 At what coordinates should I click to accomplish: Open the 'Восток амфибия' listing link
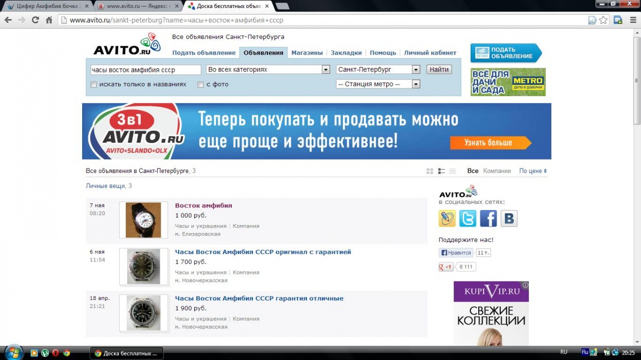[x=203, y=205]
